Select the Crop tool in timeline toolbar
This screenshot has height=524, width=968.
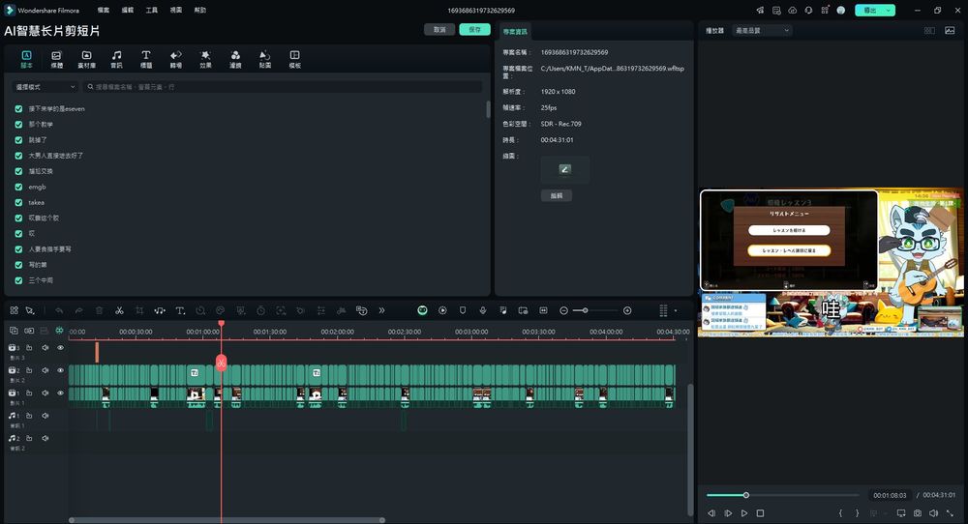[x=139, y=310]
